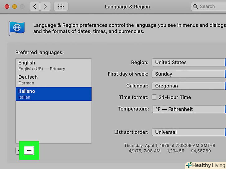Open List sort order Universal dropdown
Viewport: 226px width, 169px height.
tap(188, 132)
